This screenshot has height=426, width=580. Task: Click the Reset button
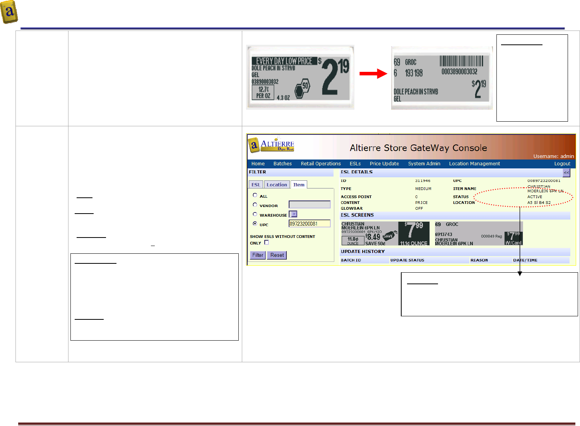tap(277, 255)
